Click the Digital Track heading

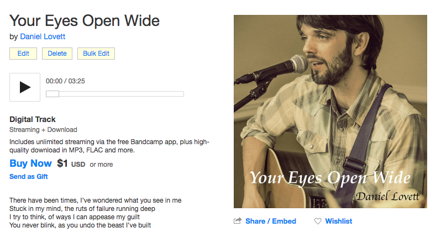[33, 119]
